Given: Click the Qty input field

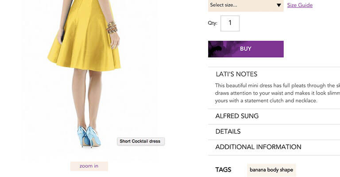Looking at the screenshot, I should [230, 23].
